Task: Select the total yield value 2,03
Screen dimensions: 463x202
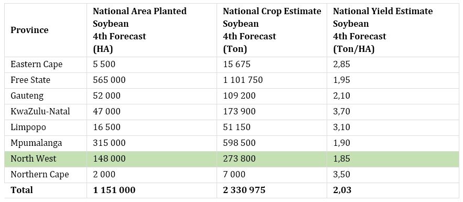Action: click(342, 190)
